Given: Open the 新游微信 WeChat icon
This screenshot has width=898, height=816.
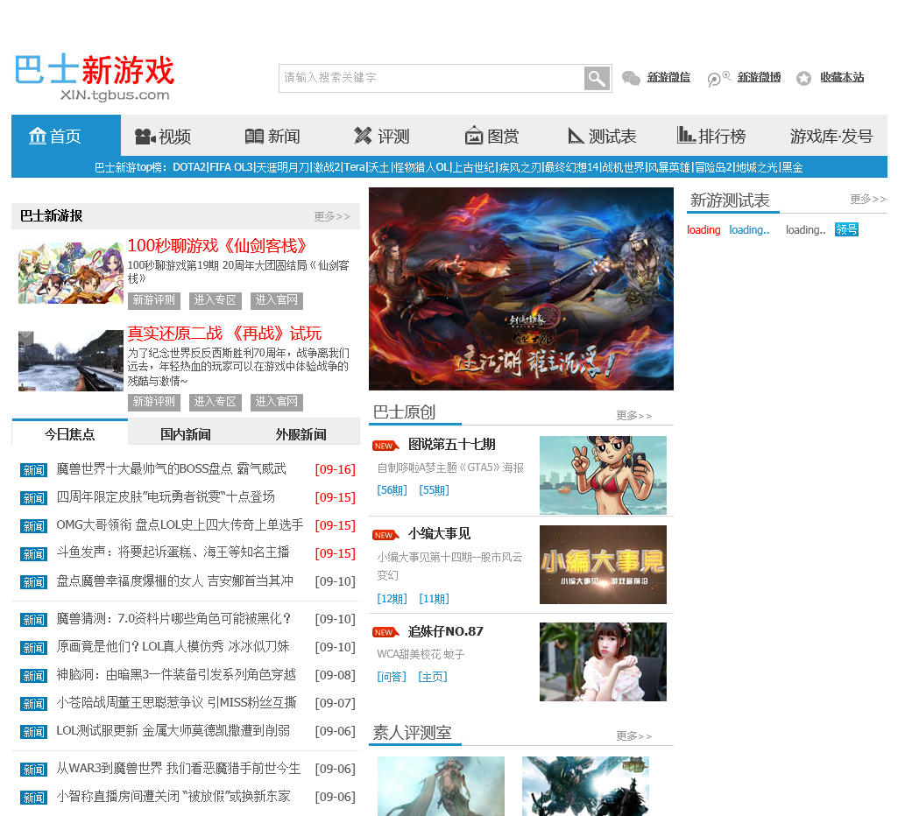Looking at the screenshot, I should [x=631, y=79].
